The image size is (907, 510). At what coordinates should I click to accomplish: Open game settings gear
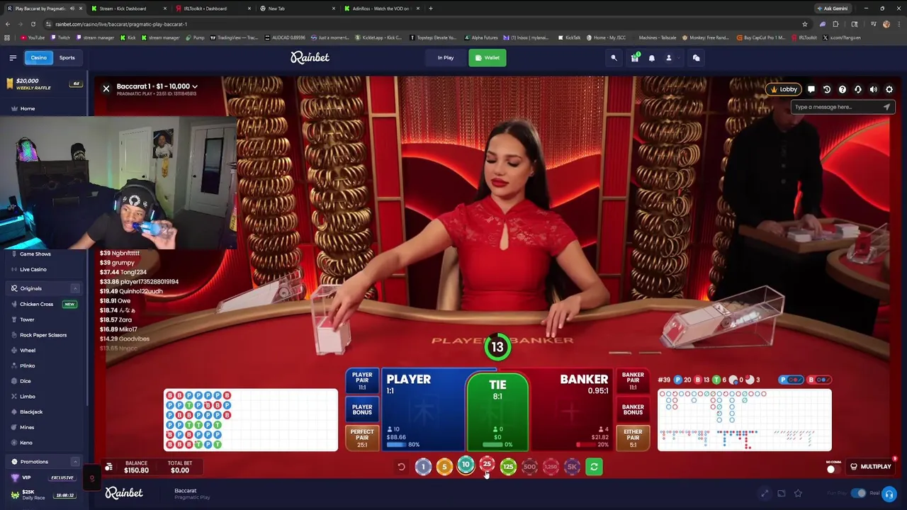click(x=889, y=90)
